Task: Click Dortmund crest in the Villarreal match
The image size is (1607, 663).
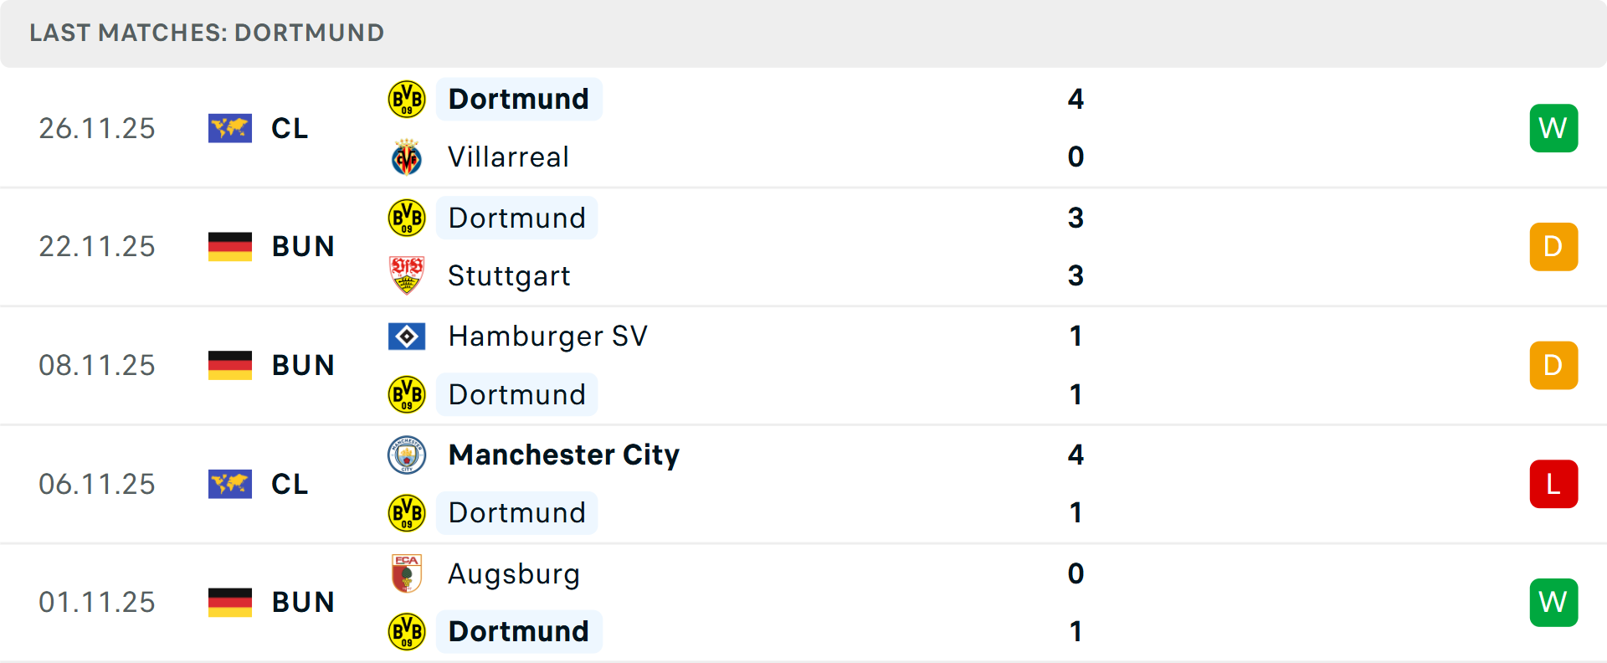Action: click(x=407, y=99)
